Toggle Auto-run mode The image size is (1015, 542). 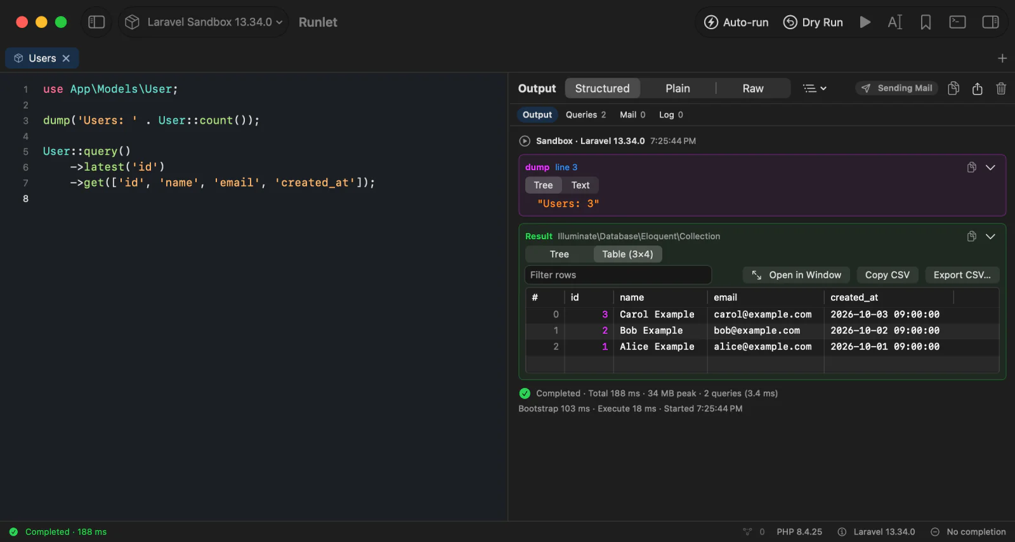coord(736,22)
